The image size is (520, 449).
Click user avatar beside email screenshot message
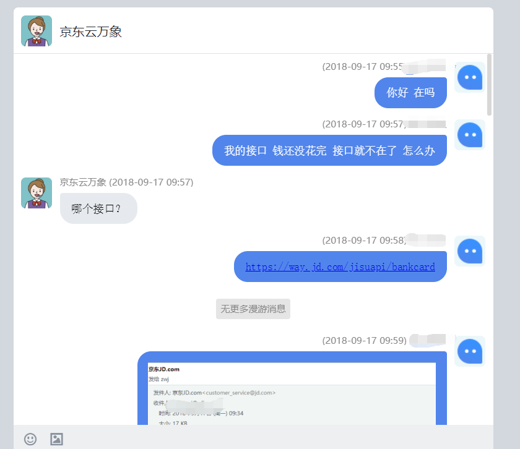tap(470, 351)
